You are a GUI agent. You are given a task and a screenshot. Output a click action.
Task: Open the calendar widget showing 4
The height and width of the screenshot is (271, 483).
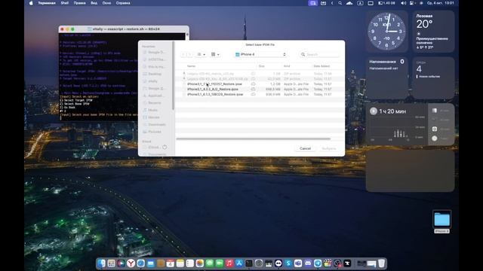point(433,78)
